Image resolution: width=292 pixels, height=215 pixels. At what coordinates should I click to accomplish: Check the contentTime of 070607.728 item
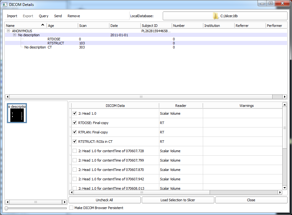74,151
